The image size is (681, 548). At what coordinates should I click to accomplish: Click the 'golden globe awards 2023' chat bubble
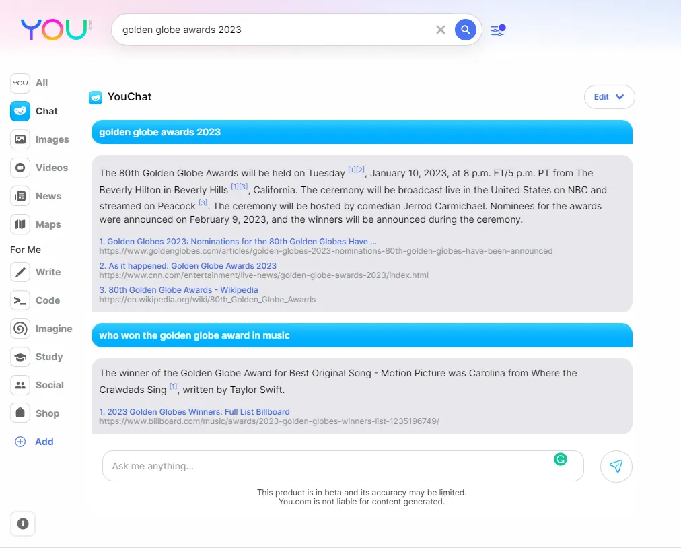click(x=362, y=132)
